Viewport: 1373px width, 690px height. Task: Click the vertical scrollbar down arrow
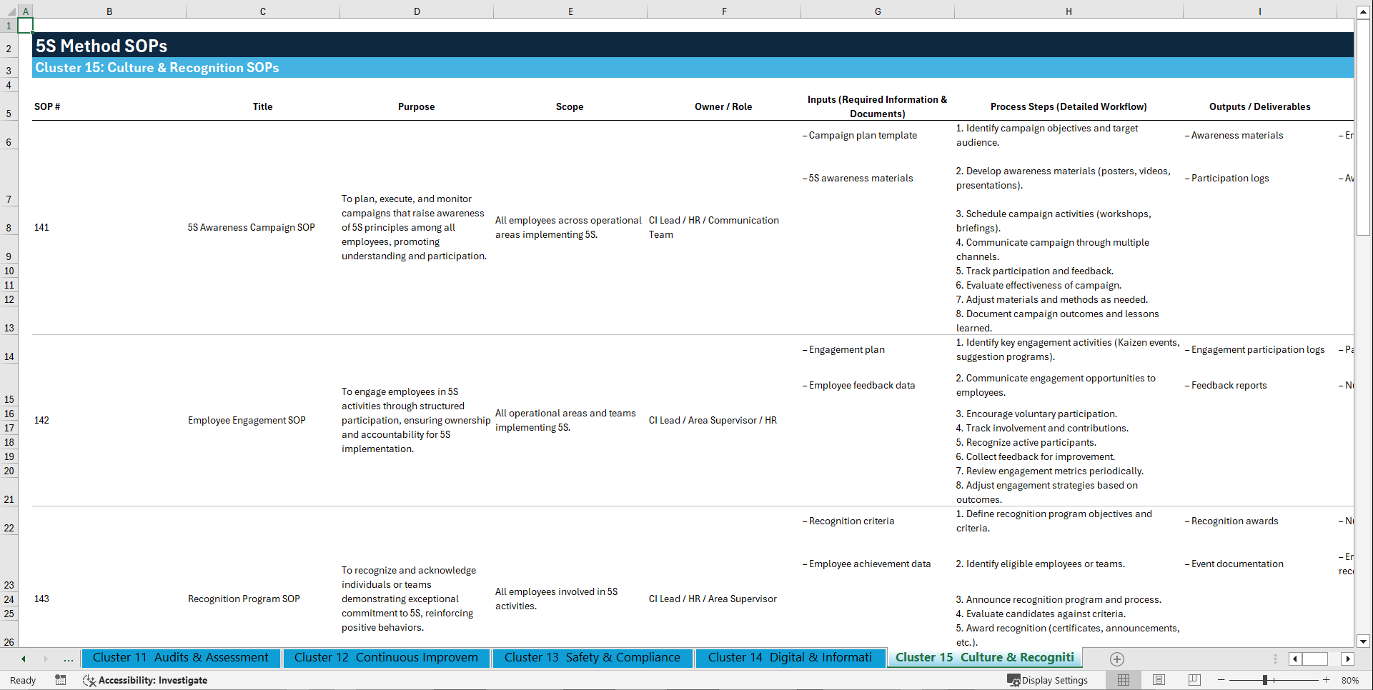[1364, 641]
